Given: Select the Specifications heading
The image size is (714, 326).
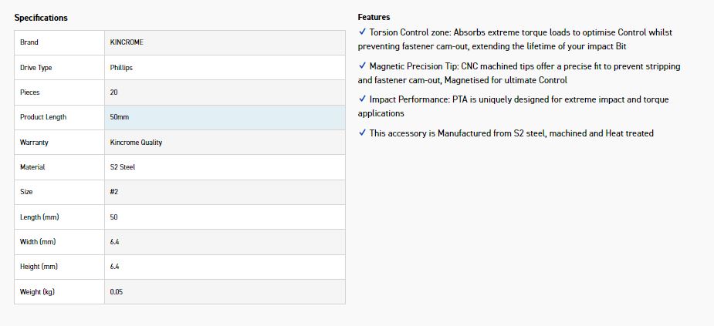Looking at the screenshot, I should click(41, 17).
